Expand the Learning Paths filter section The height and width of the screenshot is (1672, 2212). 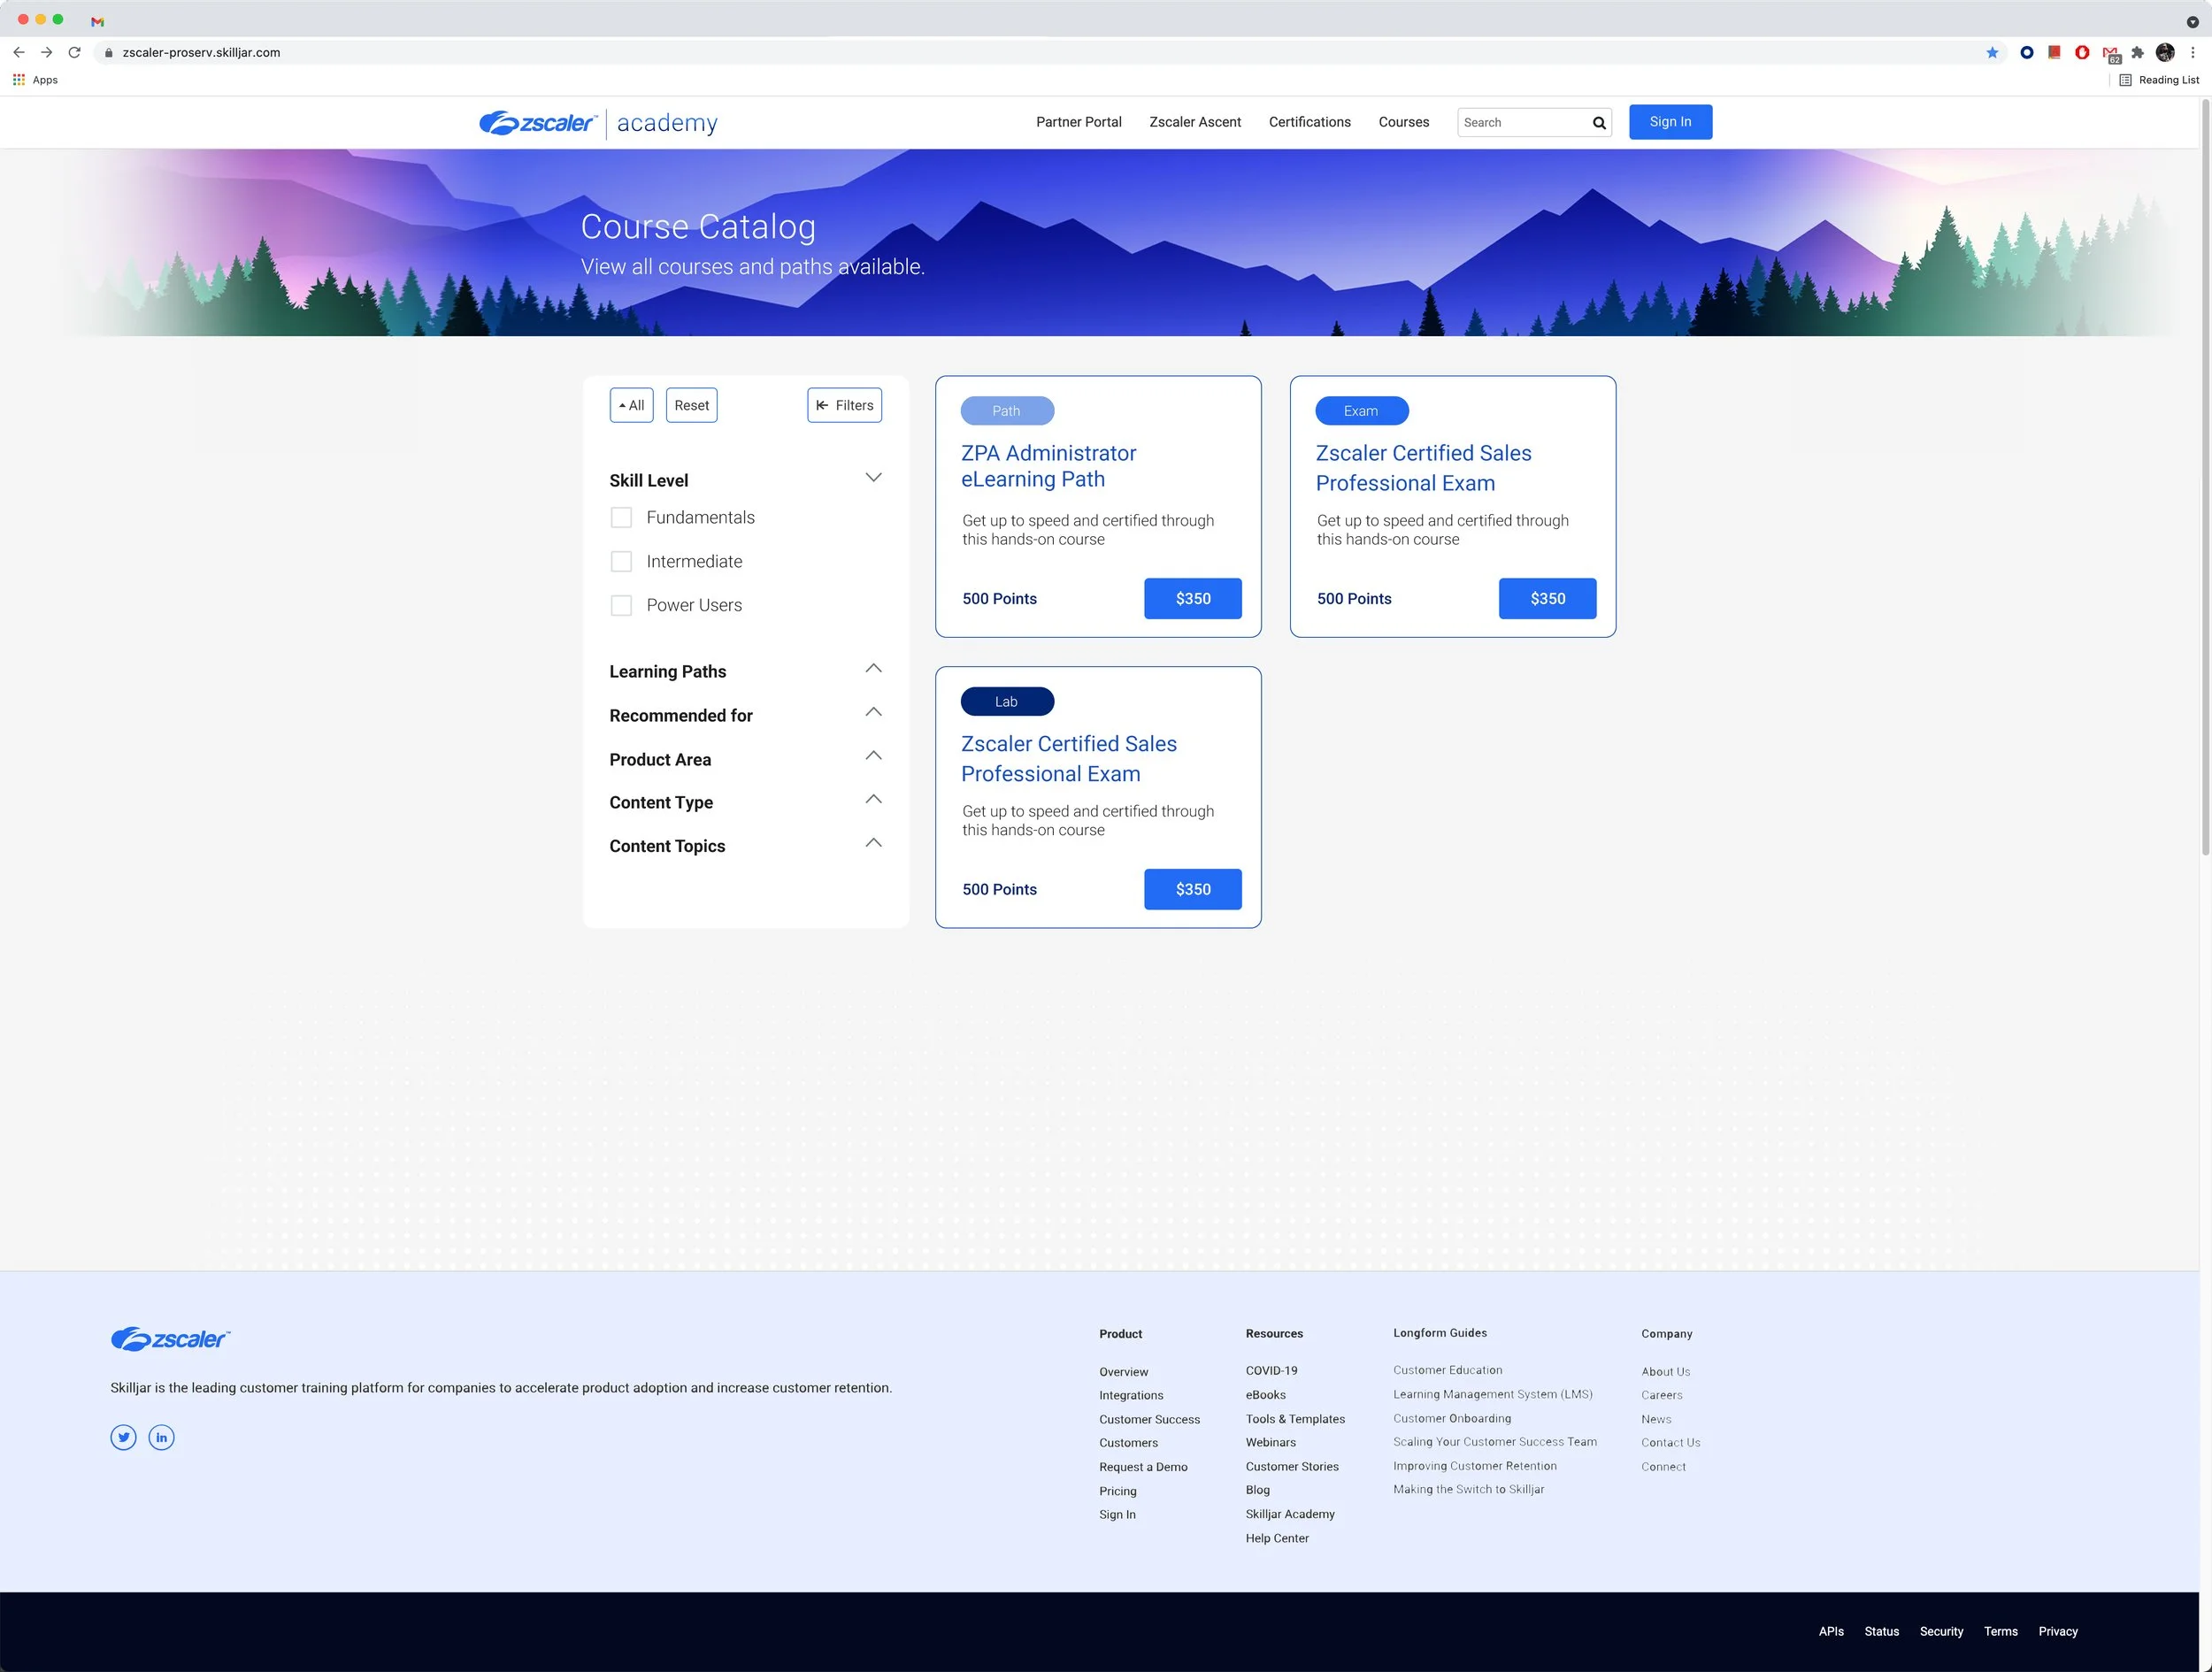pos(873,668)
